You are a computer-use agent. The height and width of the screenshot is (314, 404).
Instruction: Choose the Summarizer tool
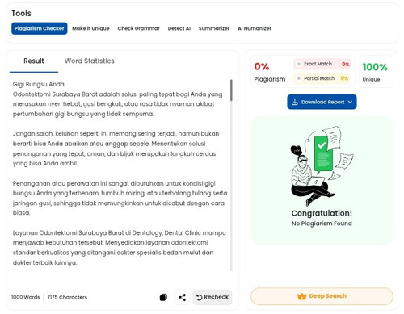click(x=214, y=28)
